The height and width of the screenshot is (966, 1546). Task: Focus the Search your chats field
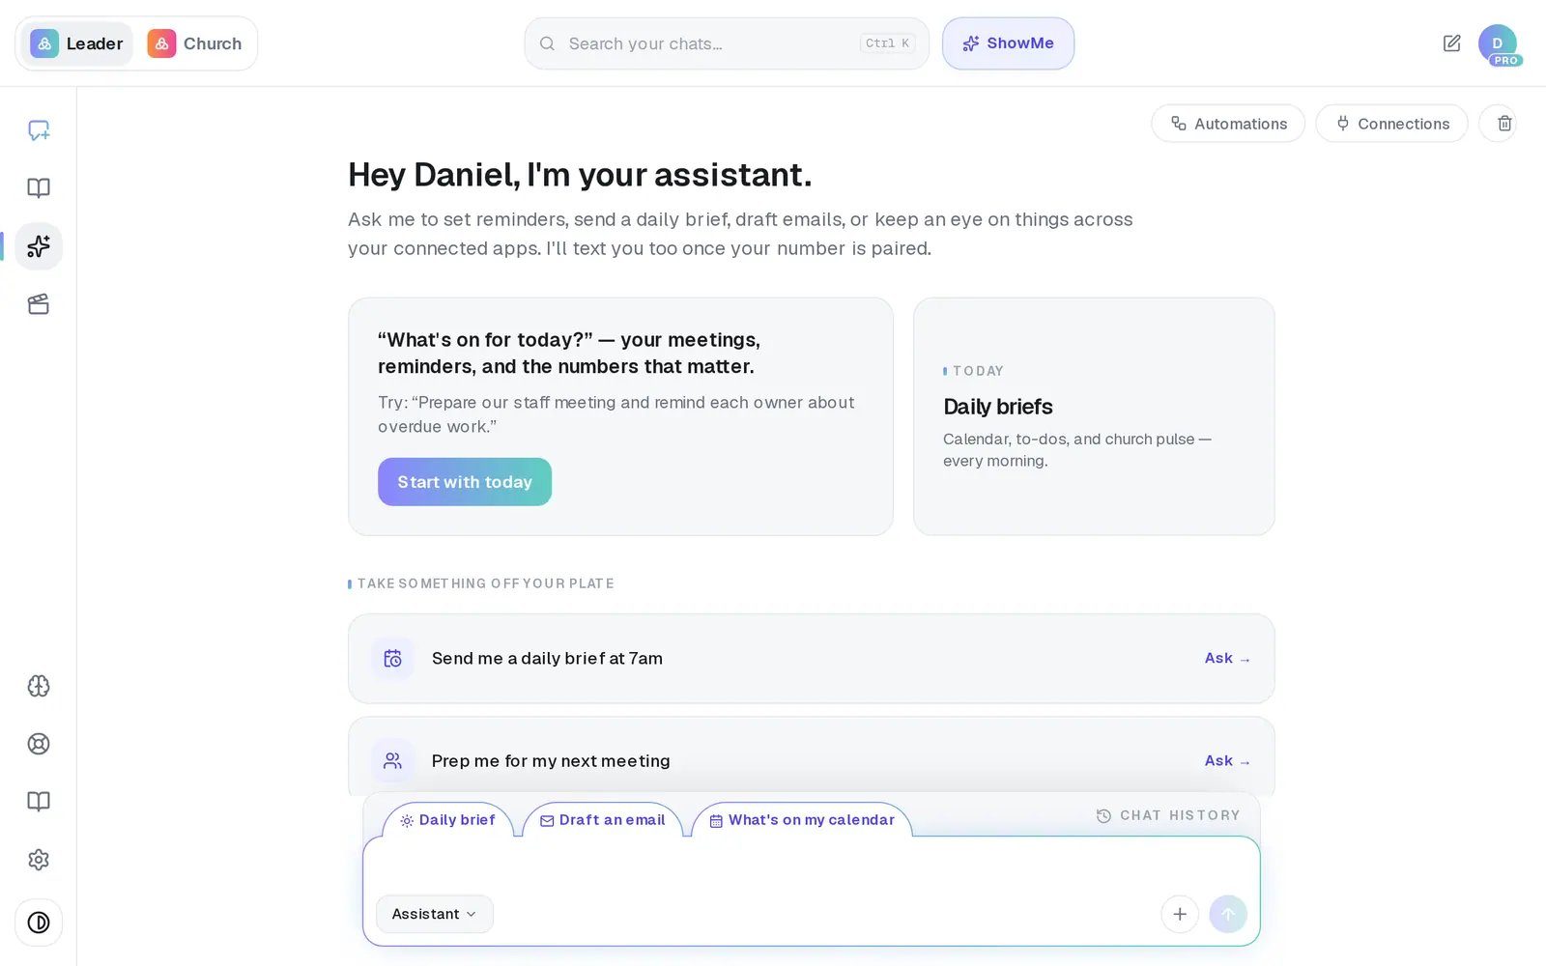(x=727, y=43)
